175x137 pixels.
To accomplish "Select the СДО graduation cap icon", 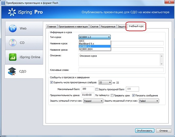I will [12, 71].
